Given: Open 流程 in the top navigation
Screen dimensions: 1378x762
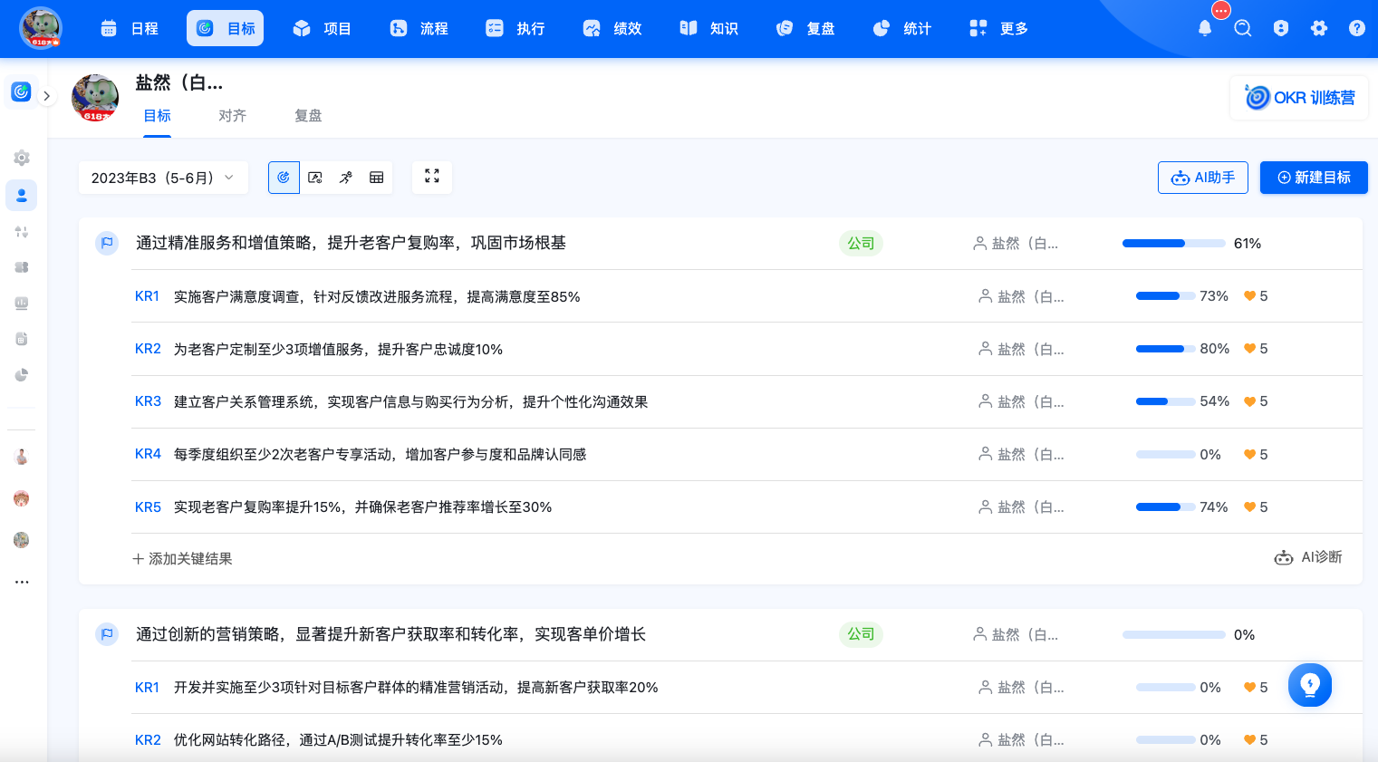Looking at the screenshot, I should click(x=419, y=28).
